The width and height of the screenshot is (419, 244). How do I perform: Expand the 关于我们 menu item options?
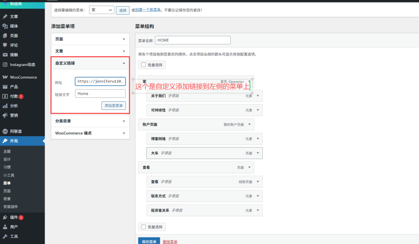(x=259, y=96)
